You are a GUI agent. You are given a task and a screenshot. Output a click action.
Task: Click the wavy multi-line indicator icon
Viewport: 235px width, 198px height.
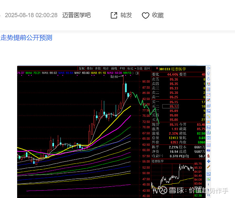coord(208,145)
